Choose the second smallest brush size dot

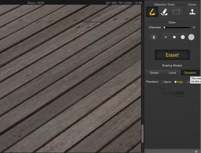(174, 37)
